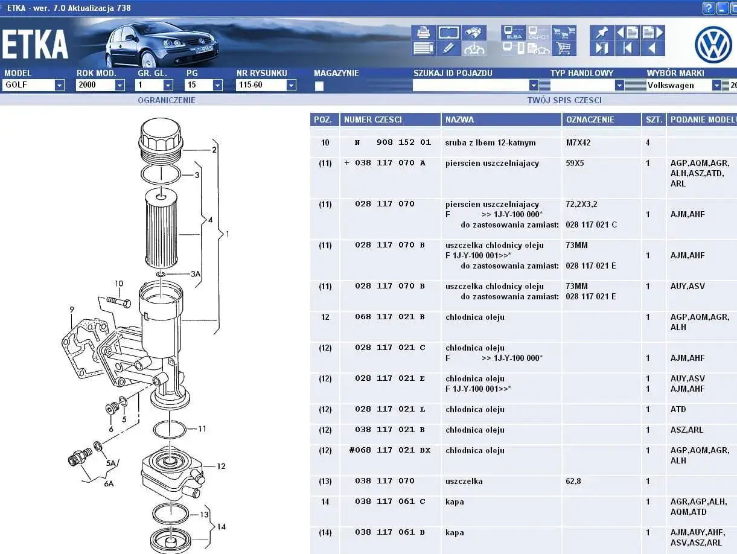Click the pushpin icon
The height and width of the screenshot is (554, 737).
(602, 33)
